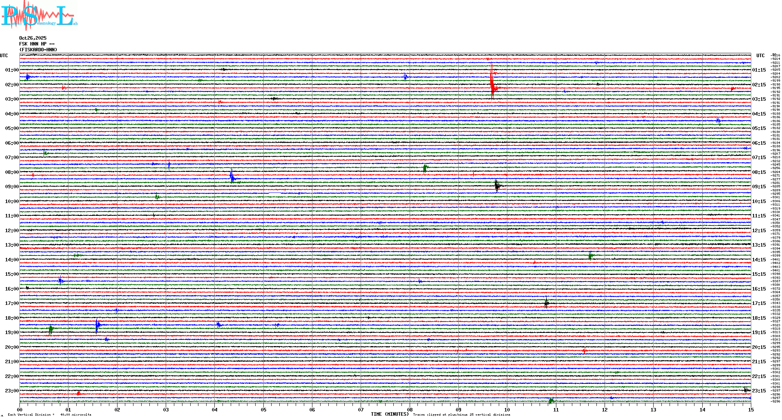Click the Oct26,2025 date label
The height and width of the screenshot is (420, 782).
(33, 38)
